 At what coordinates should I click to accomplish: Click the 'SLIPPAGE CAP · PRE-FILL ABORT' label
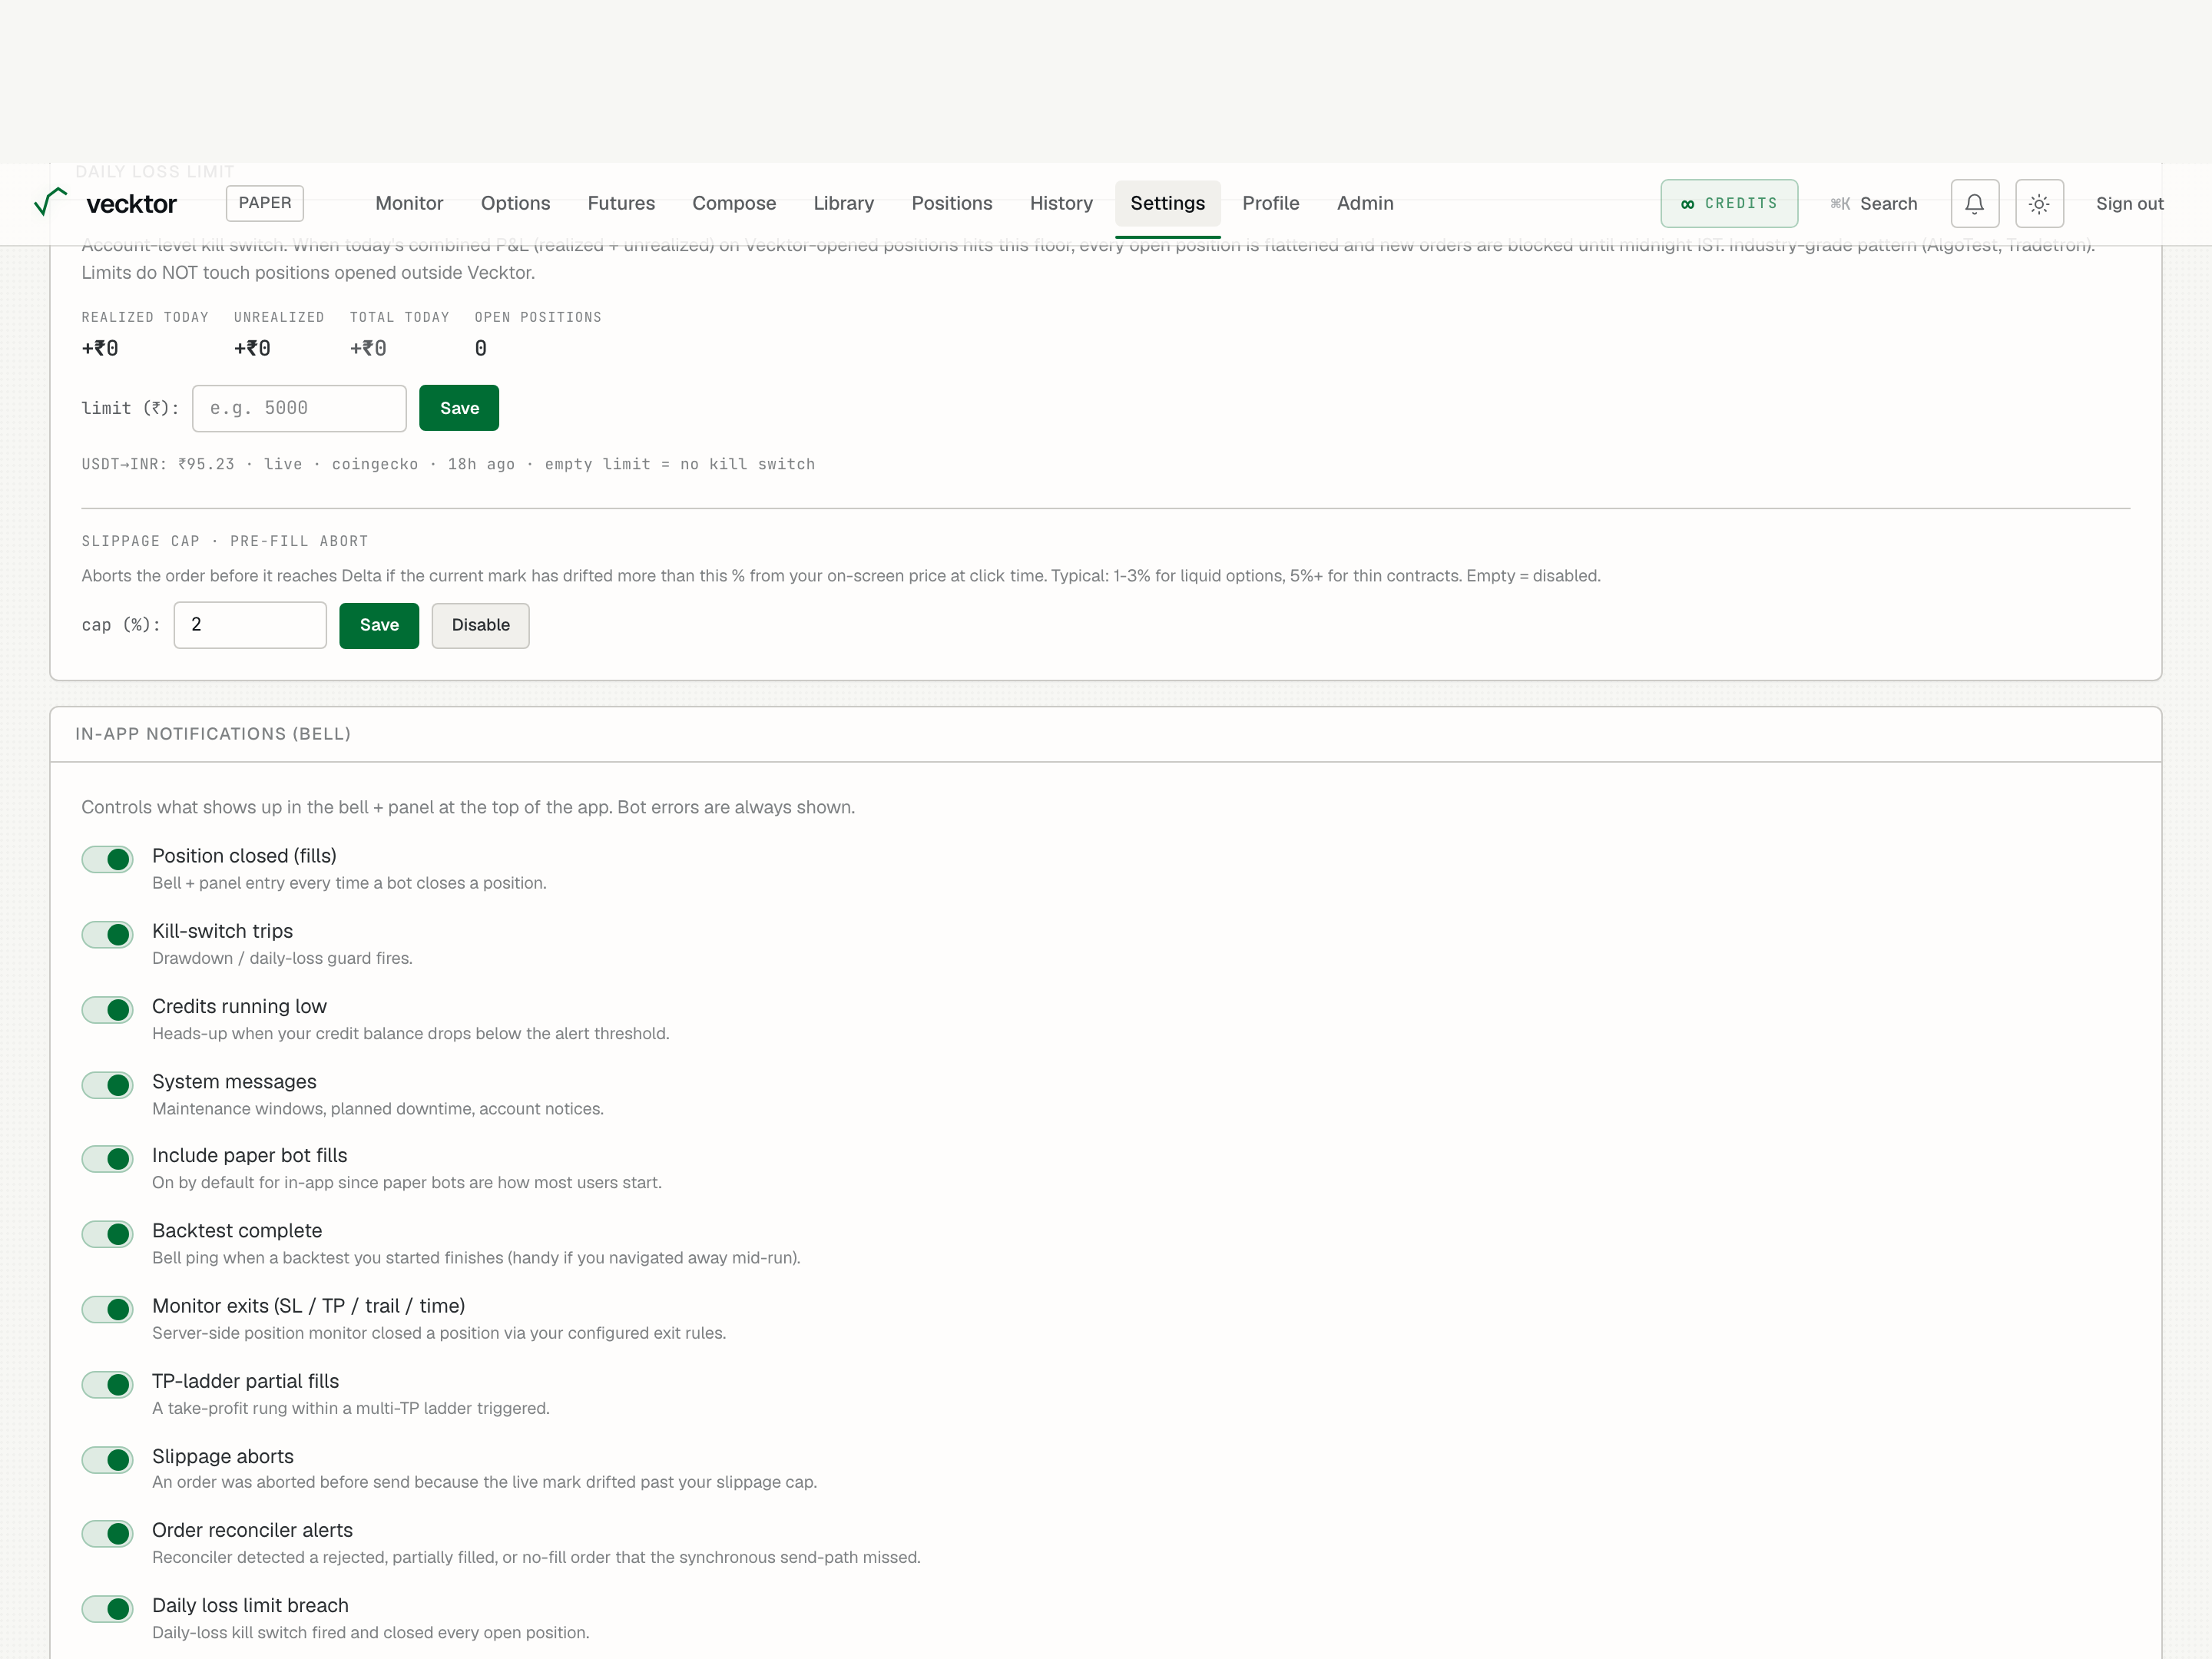pos(225,541)
